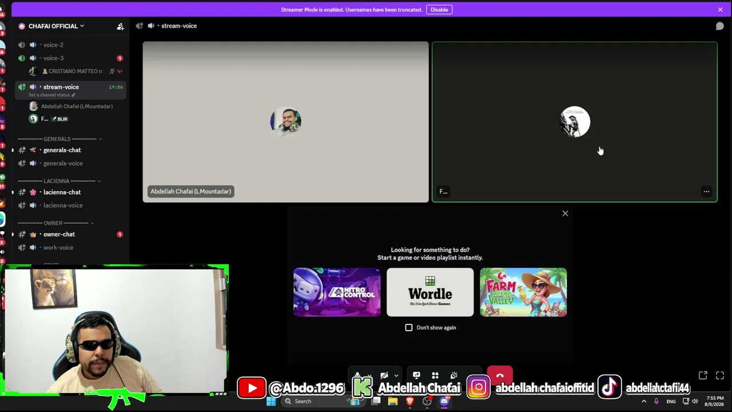The width and height of the screenshot is (732, 412).
Task: Click the invite people icon
Action: pos(120,26)
